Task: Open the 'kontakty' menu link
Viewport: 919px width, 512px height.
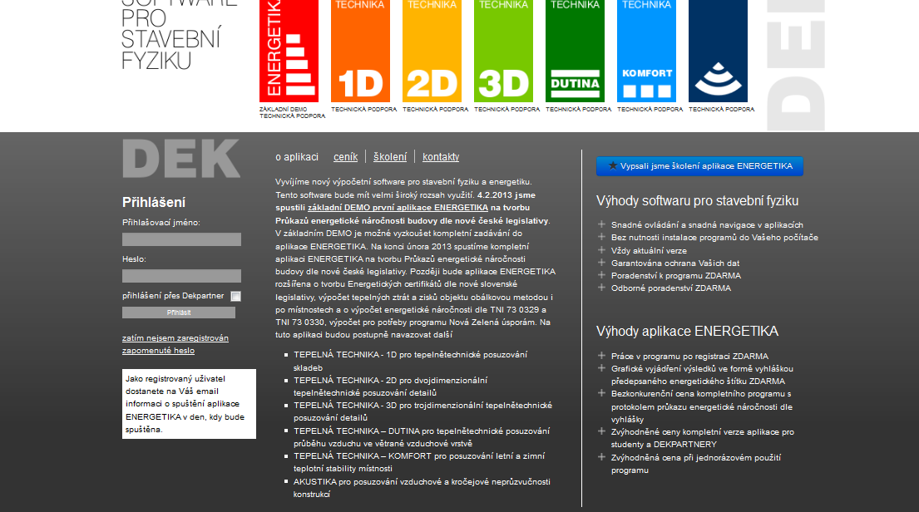Action: pos(441,157)
